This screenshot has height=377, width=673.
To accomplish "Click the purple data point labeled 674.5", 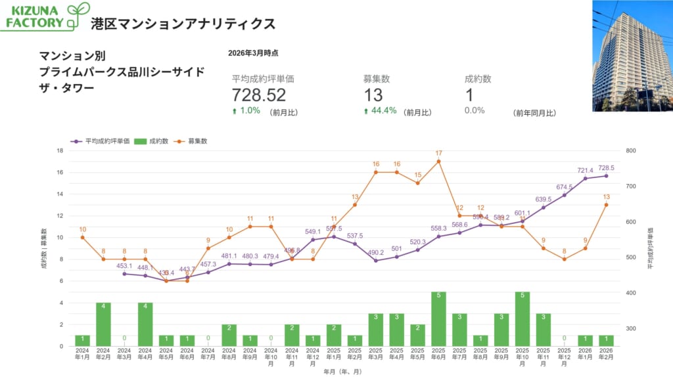I will coord(564,195).
